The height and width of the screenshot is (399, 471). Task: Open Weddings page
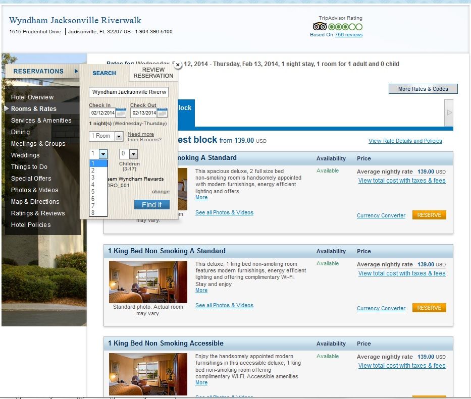click(25, 155)
